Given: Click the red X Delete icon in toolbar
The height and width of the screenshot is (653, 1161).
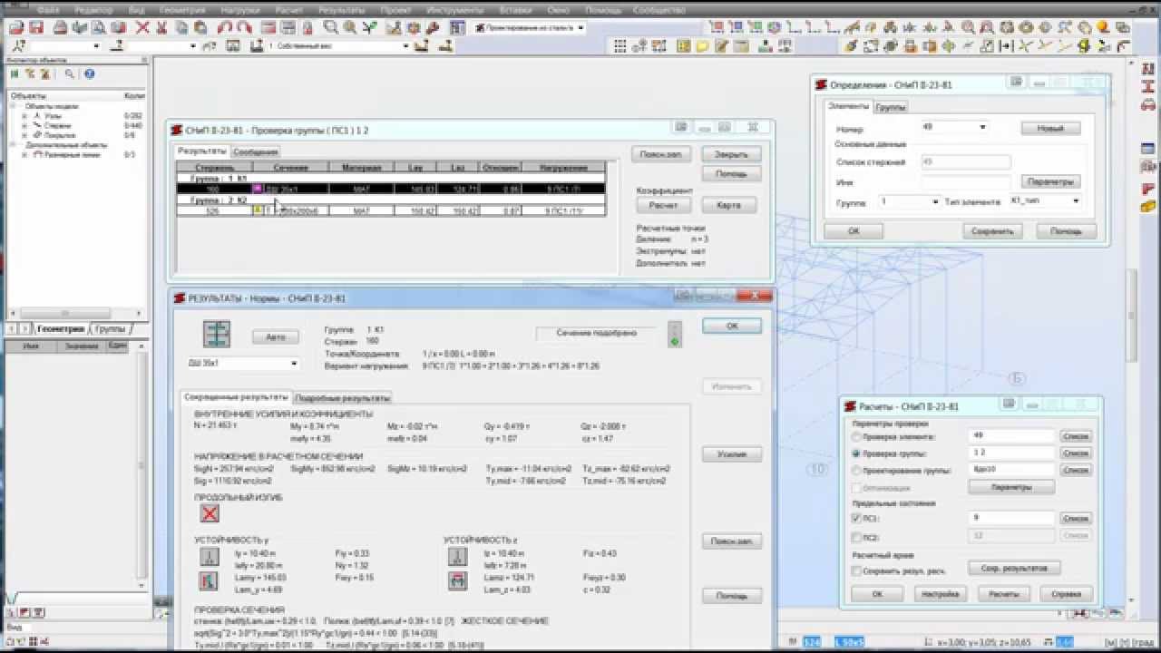Looking at the screenshot, I should [x=142, y=28].
